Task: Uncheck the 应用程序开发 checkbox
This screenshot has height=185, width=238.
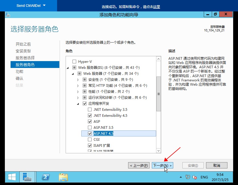Action: pos(84,103)
